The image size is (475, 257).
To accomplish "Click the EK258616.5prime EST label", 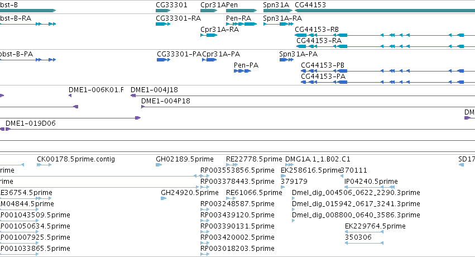I will pos(311,170).
